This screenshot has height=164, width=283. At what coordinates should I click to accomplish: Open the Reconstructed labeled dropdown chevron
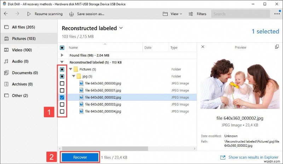121,28
